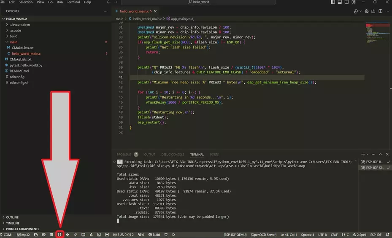Show errors and warnings count in status bar

123,235
